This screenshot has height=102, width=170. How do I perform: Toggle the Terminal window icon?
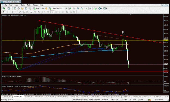26,8
